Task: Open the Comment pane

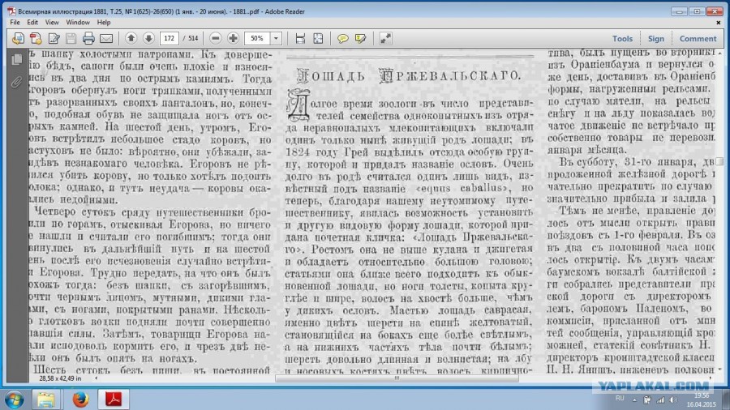Action: 698,39
